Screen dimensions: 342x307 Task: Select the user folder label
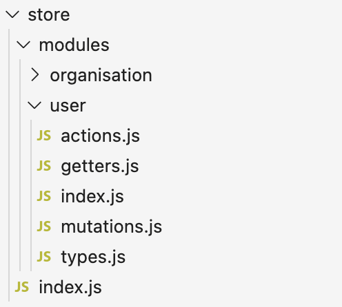(68, 106)
